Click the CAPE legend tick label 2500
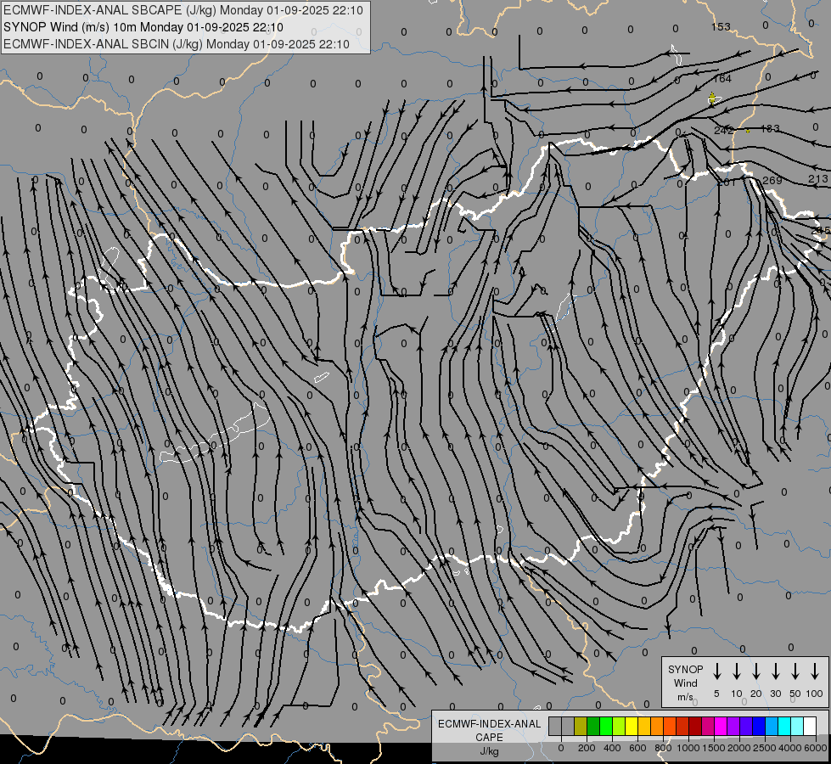 (764, 748)
